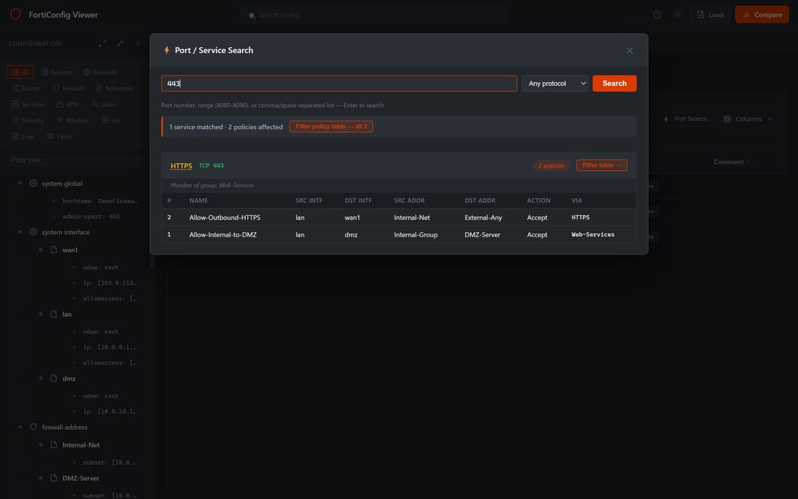Select the Certs category filter
This screenshot has height=499, width=798.
(x=59, y=136)
